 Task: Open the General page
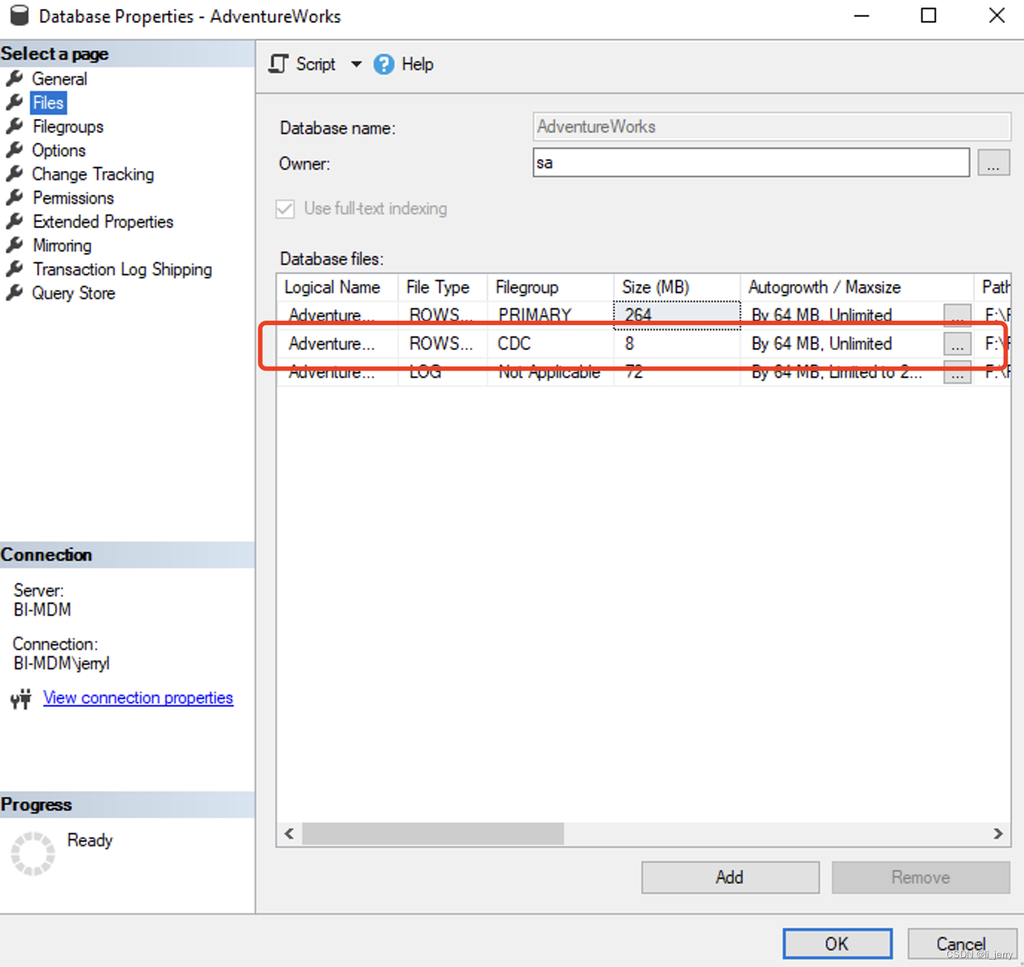60,79
